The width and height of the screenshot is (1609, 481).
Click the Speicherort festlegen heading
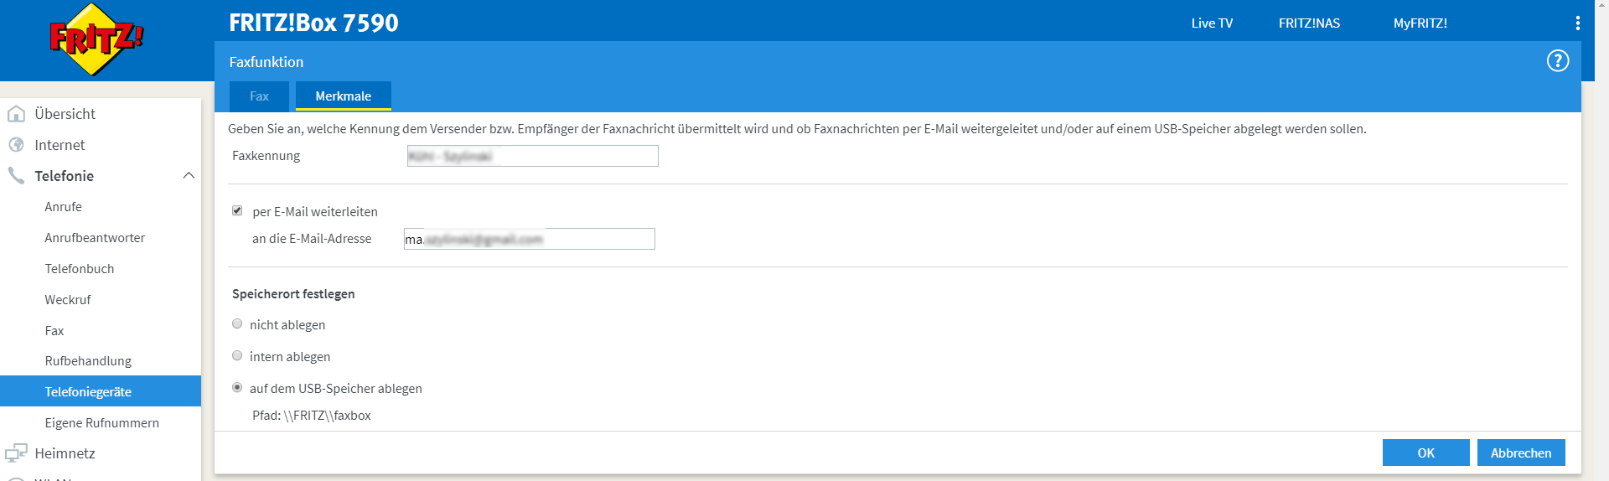[293, 294]
